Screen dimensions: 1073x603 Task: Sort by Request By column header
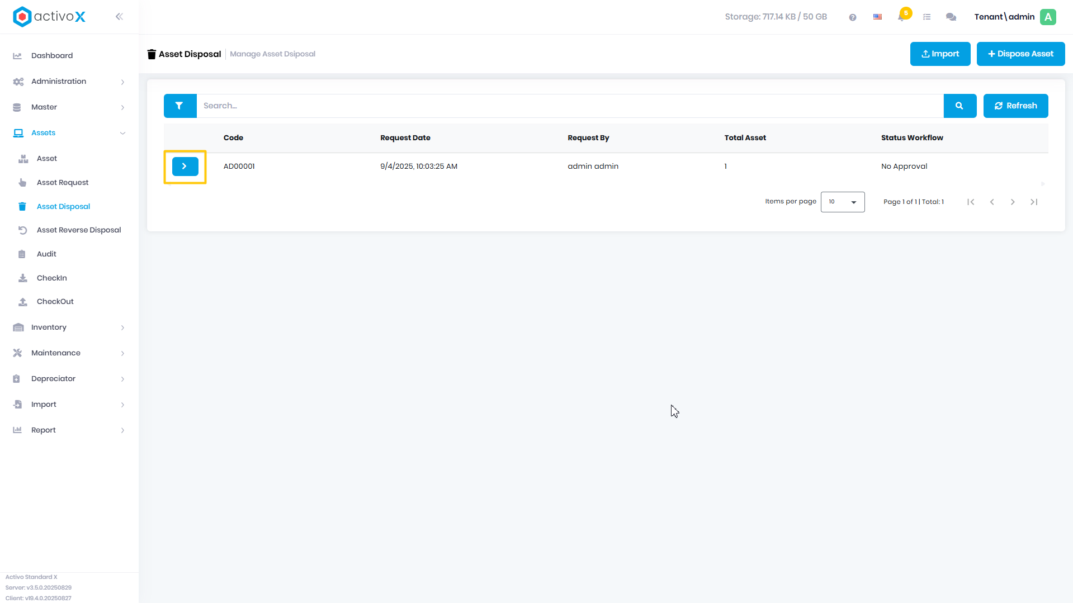coord(588,138)
